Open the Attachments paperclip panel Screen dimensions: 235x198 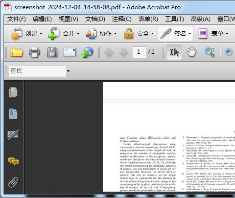click(13, 182)
